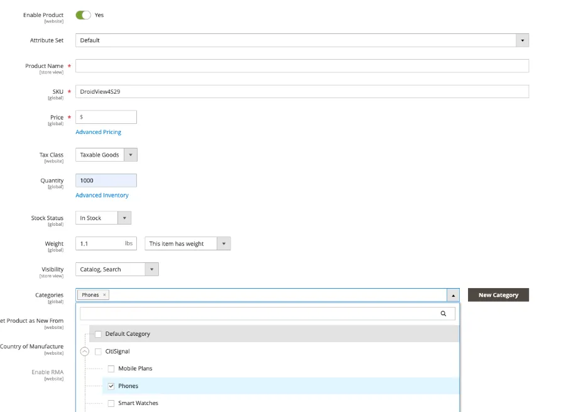Remove the Phones category tag
The image size is (566, 412).
pyautogui.click(x=104, y=295)
